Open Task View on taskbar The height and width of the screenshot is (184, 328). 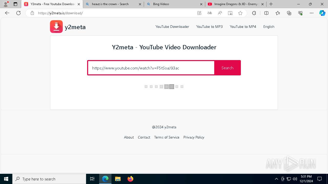tap(92, 179)
